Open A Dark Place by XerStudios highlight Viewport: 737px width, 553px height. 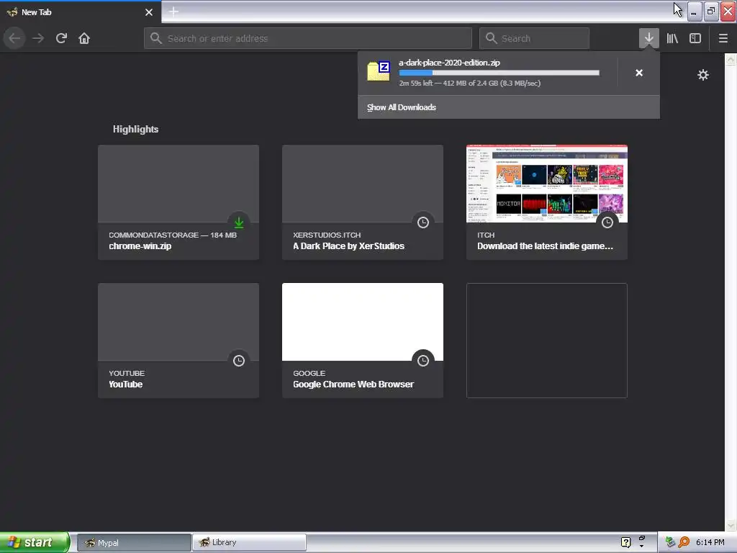[x=363, y=202]
